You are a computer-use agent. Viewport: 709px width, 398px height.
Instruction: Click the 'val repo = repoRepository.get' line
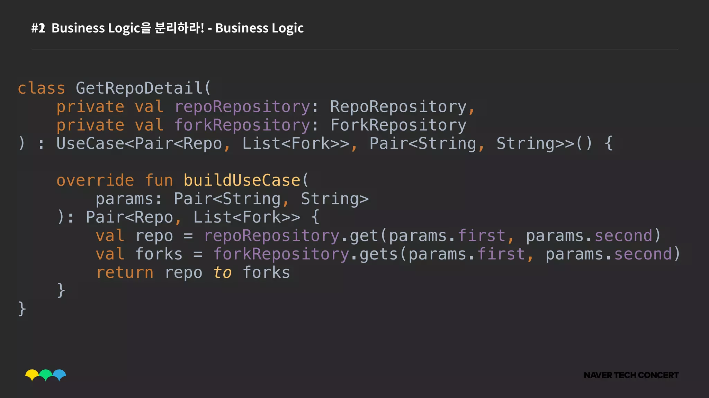click(378, 236)
